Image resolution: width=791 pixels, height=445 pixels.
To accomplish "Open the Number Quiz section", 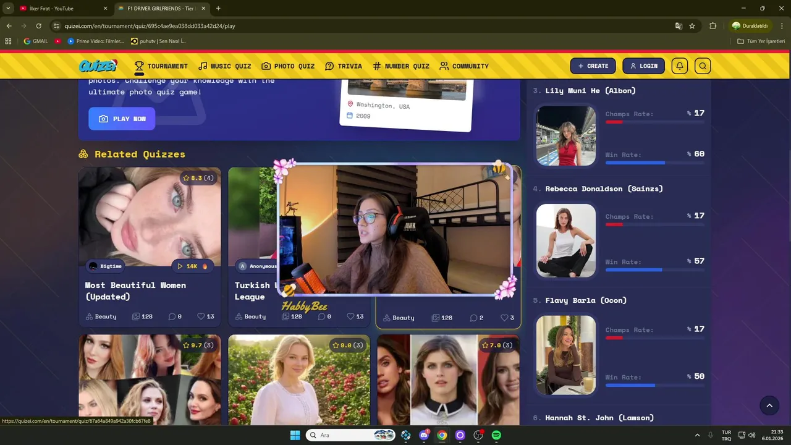I will point(400,66).
